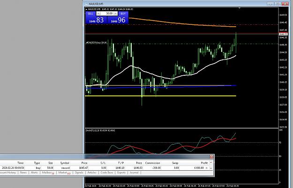The width and height of the screenshot is (293, 188).
Task: Click the BUY button in one-click trading panel
Action: point(123,14)
